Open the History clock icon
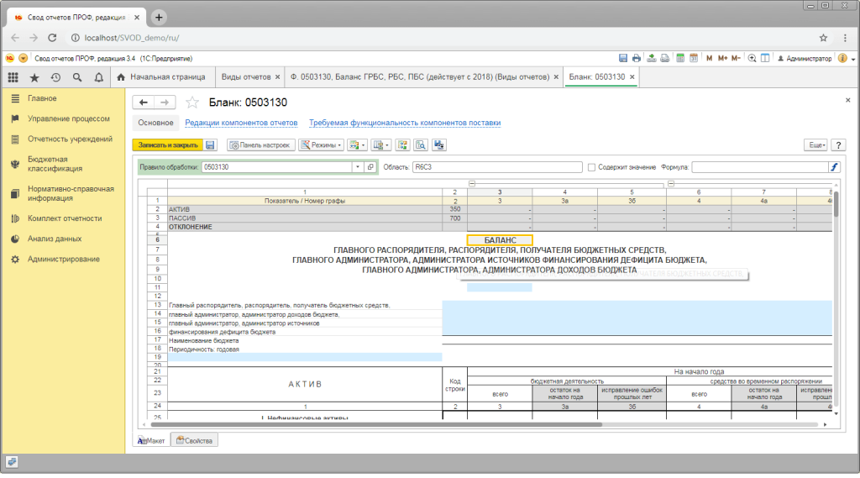Screen dimensions: 860x478 55,77
